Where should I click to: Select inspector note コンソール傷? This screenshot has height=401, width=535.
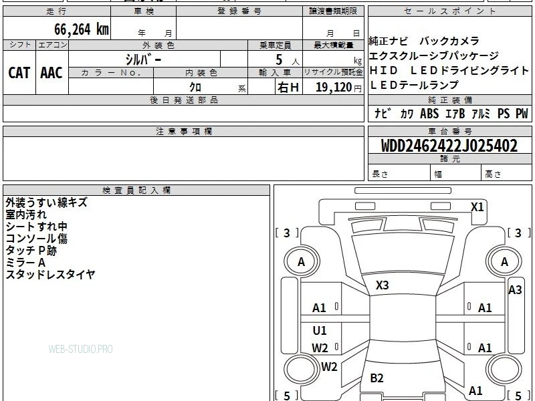[x=36, y=239]
